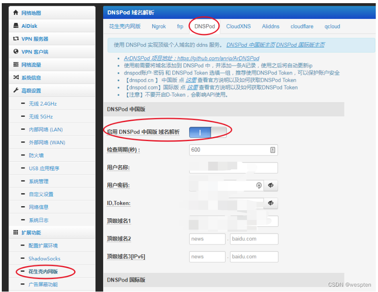Click the key icon in 用户密码 field
Screen dimensions: 378x292
pyautogui.click(x=259, y=186)
